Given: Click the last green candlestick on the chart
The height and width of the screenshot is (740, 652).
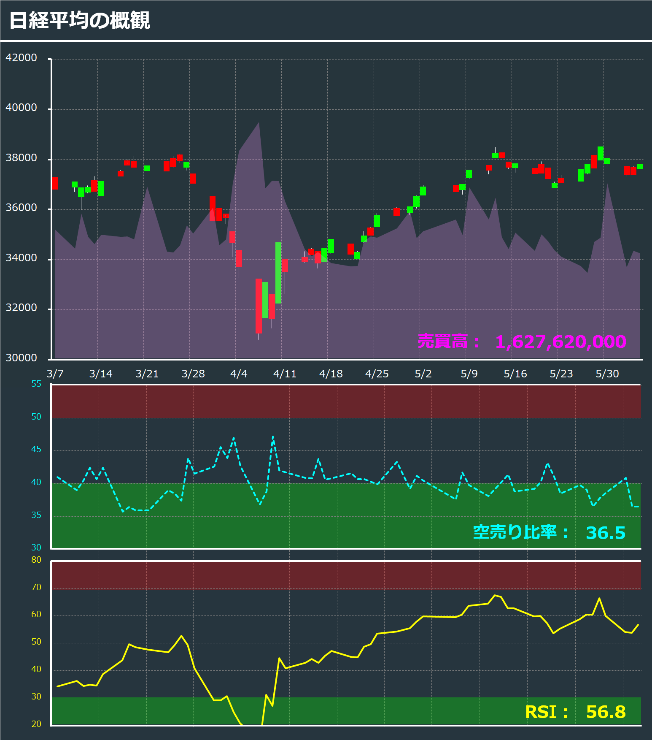Looking at the screenshot, I should (x=640, y=166).
